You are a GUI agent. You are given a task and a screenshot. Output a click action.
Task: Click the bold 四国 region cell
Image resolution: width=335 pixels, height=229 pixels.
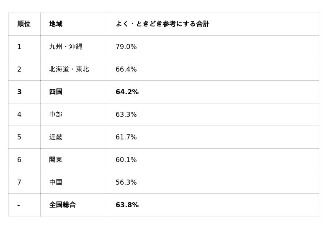click(56, 92)
